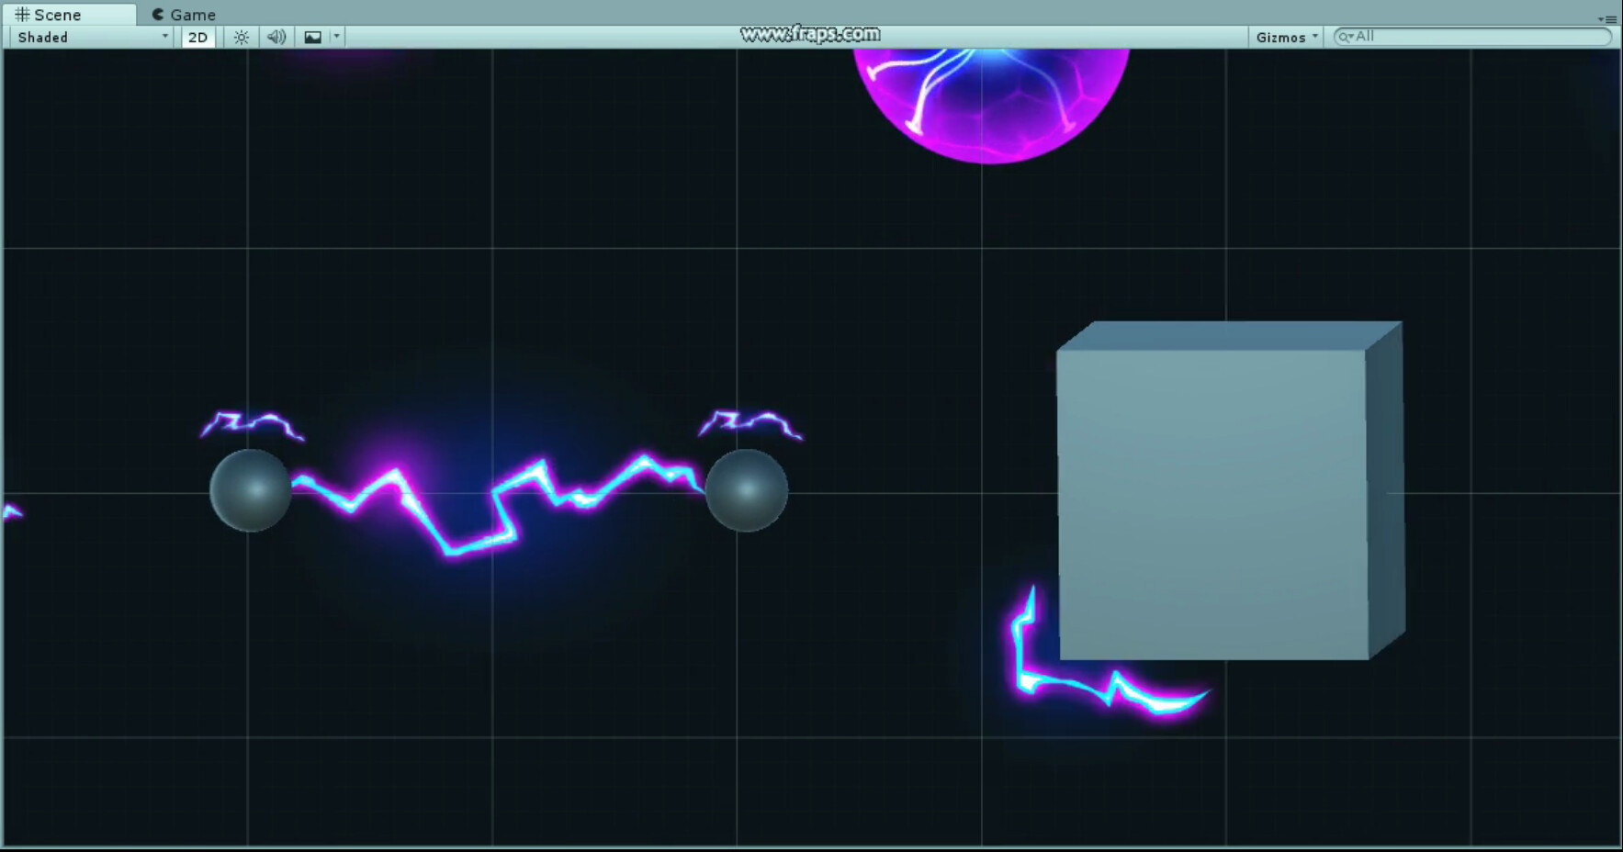Disable scene view effects rendering
Image resolution: width=1623 pixels, height=852 pixels.
[313, 37]
